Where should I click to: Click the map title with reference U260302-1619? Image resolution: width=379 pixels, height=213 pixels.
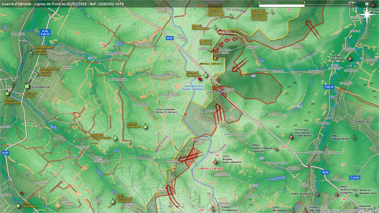pyautogui.click(x=63, y=4)
